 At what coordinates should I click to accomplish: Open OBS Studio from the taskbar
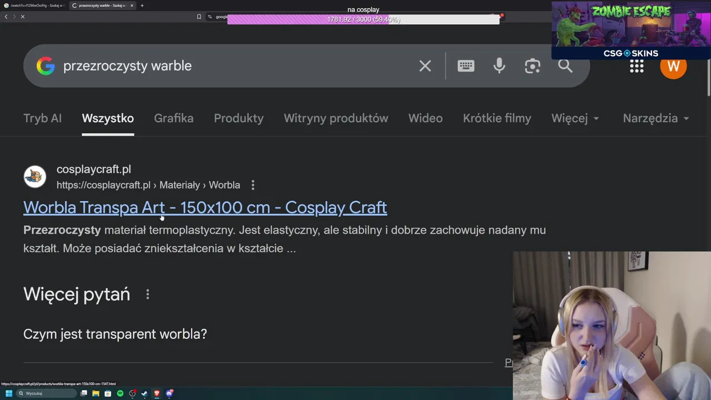[x=132, y=393]
